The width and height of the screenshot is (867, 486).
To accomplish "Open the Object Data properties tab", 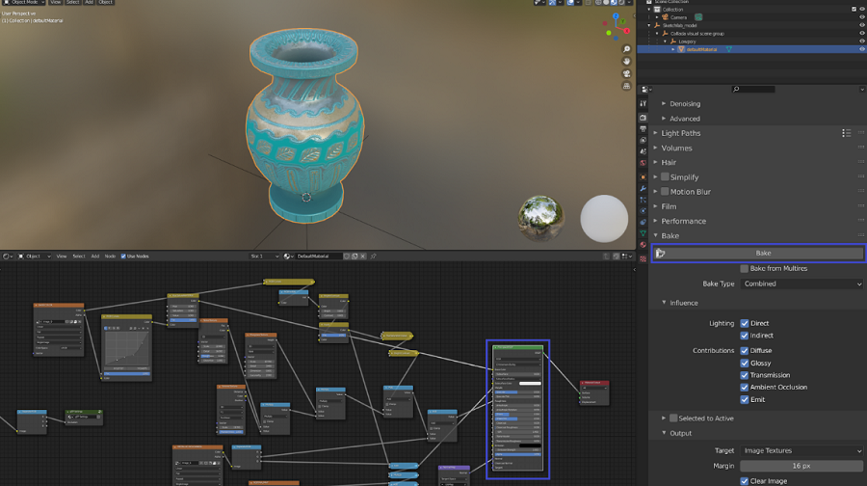I will (x=643, y=233).
